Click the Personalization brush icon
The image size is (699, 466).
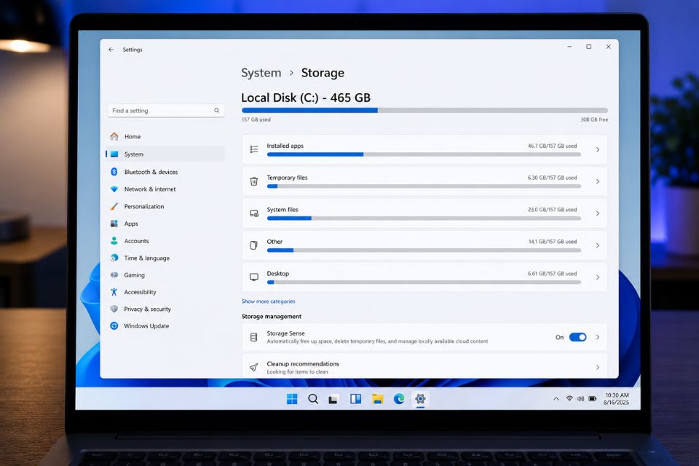pos(114,206)
